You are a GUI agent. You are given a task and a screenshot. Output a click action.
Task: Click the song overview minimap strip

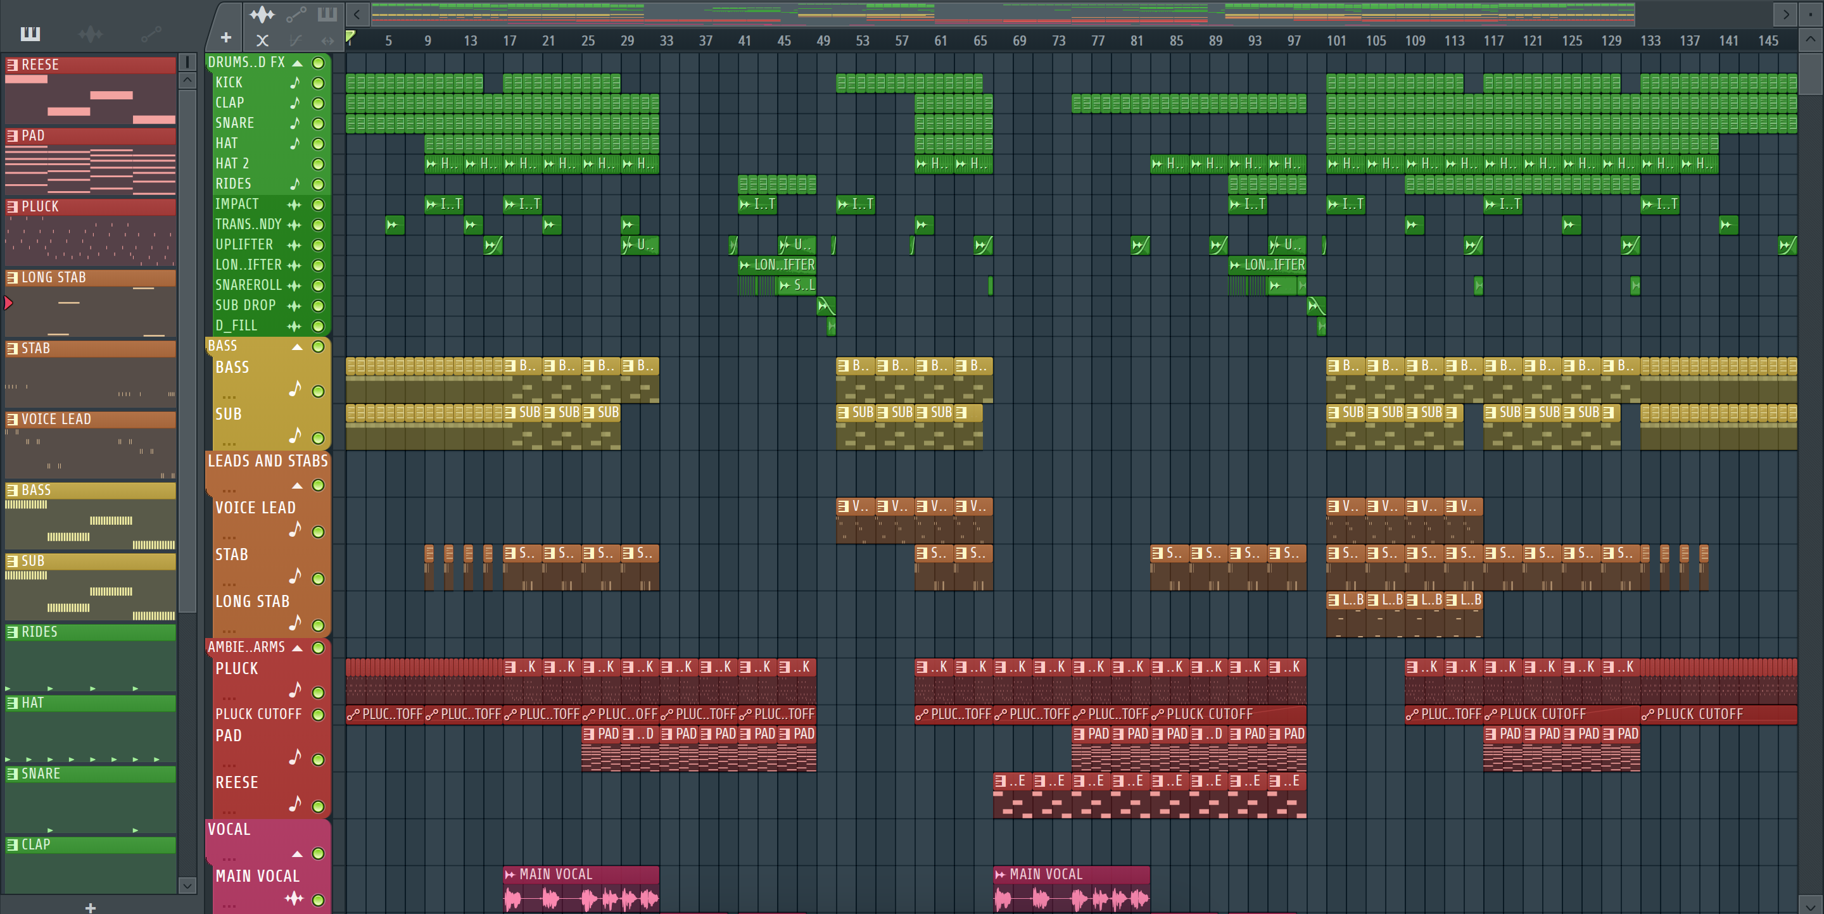pyautogui.click(x=1003, y=13)
